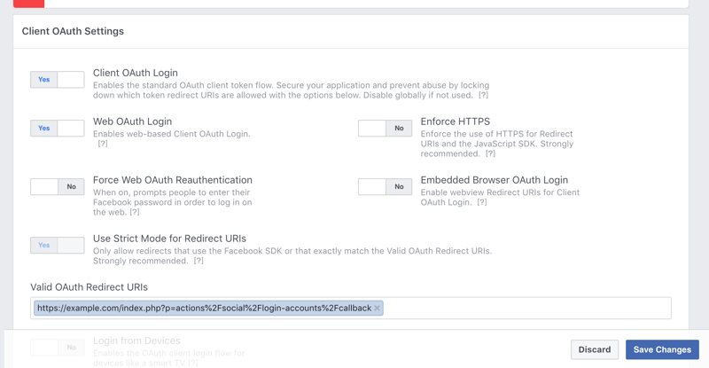Enable the Enforce HTTPS toggle

pos(385,129)
